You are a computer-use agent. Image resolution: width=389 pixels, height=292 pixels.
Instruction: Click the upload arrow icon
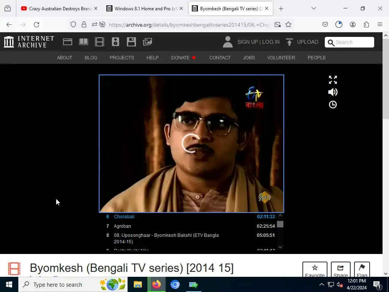coord(289,42)
